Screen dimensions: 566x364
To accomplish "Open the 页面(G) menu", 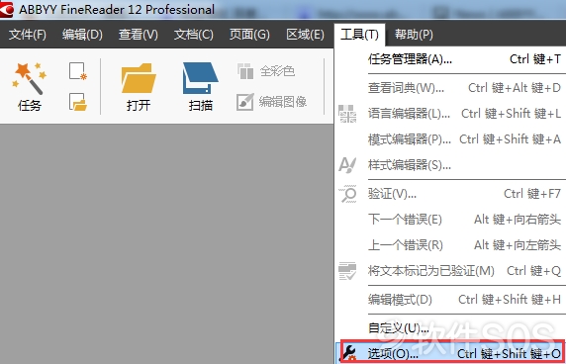I will (x=249, y=35).
